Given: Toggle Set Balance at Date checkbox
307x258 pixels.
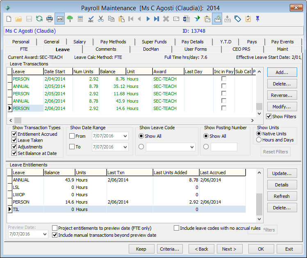Looking at the screenshot, I should 14,153.
